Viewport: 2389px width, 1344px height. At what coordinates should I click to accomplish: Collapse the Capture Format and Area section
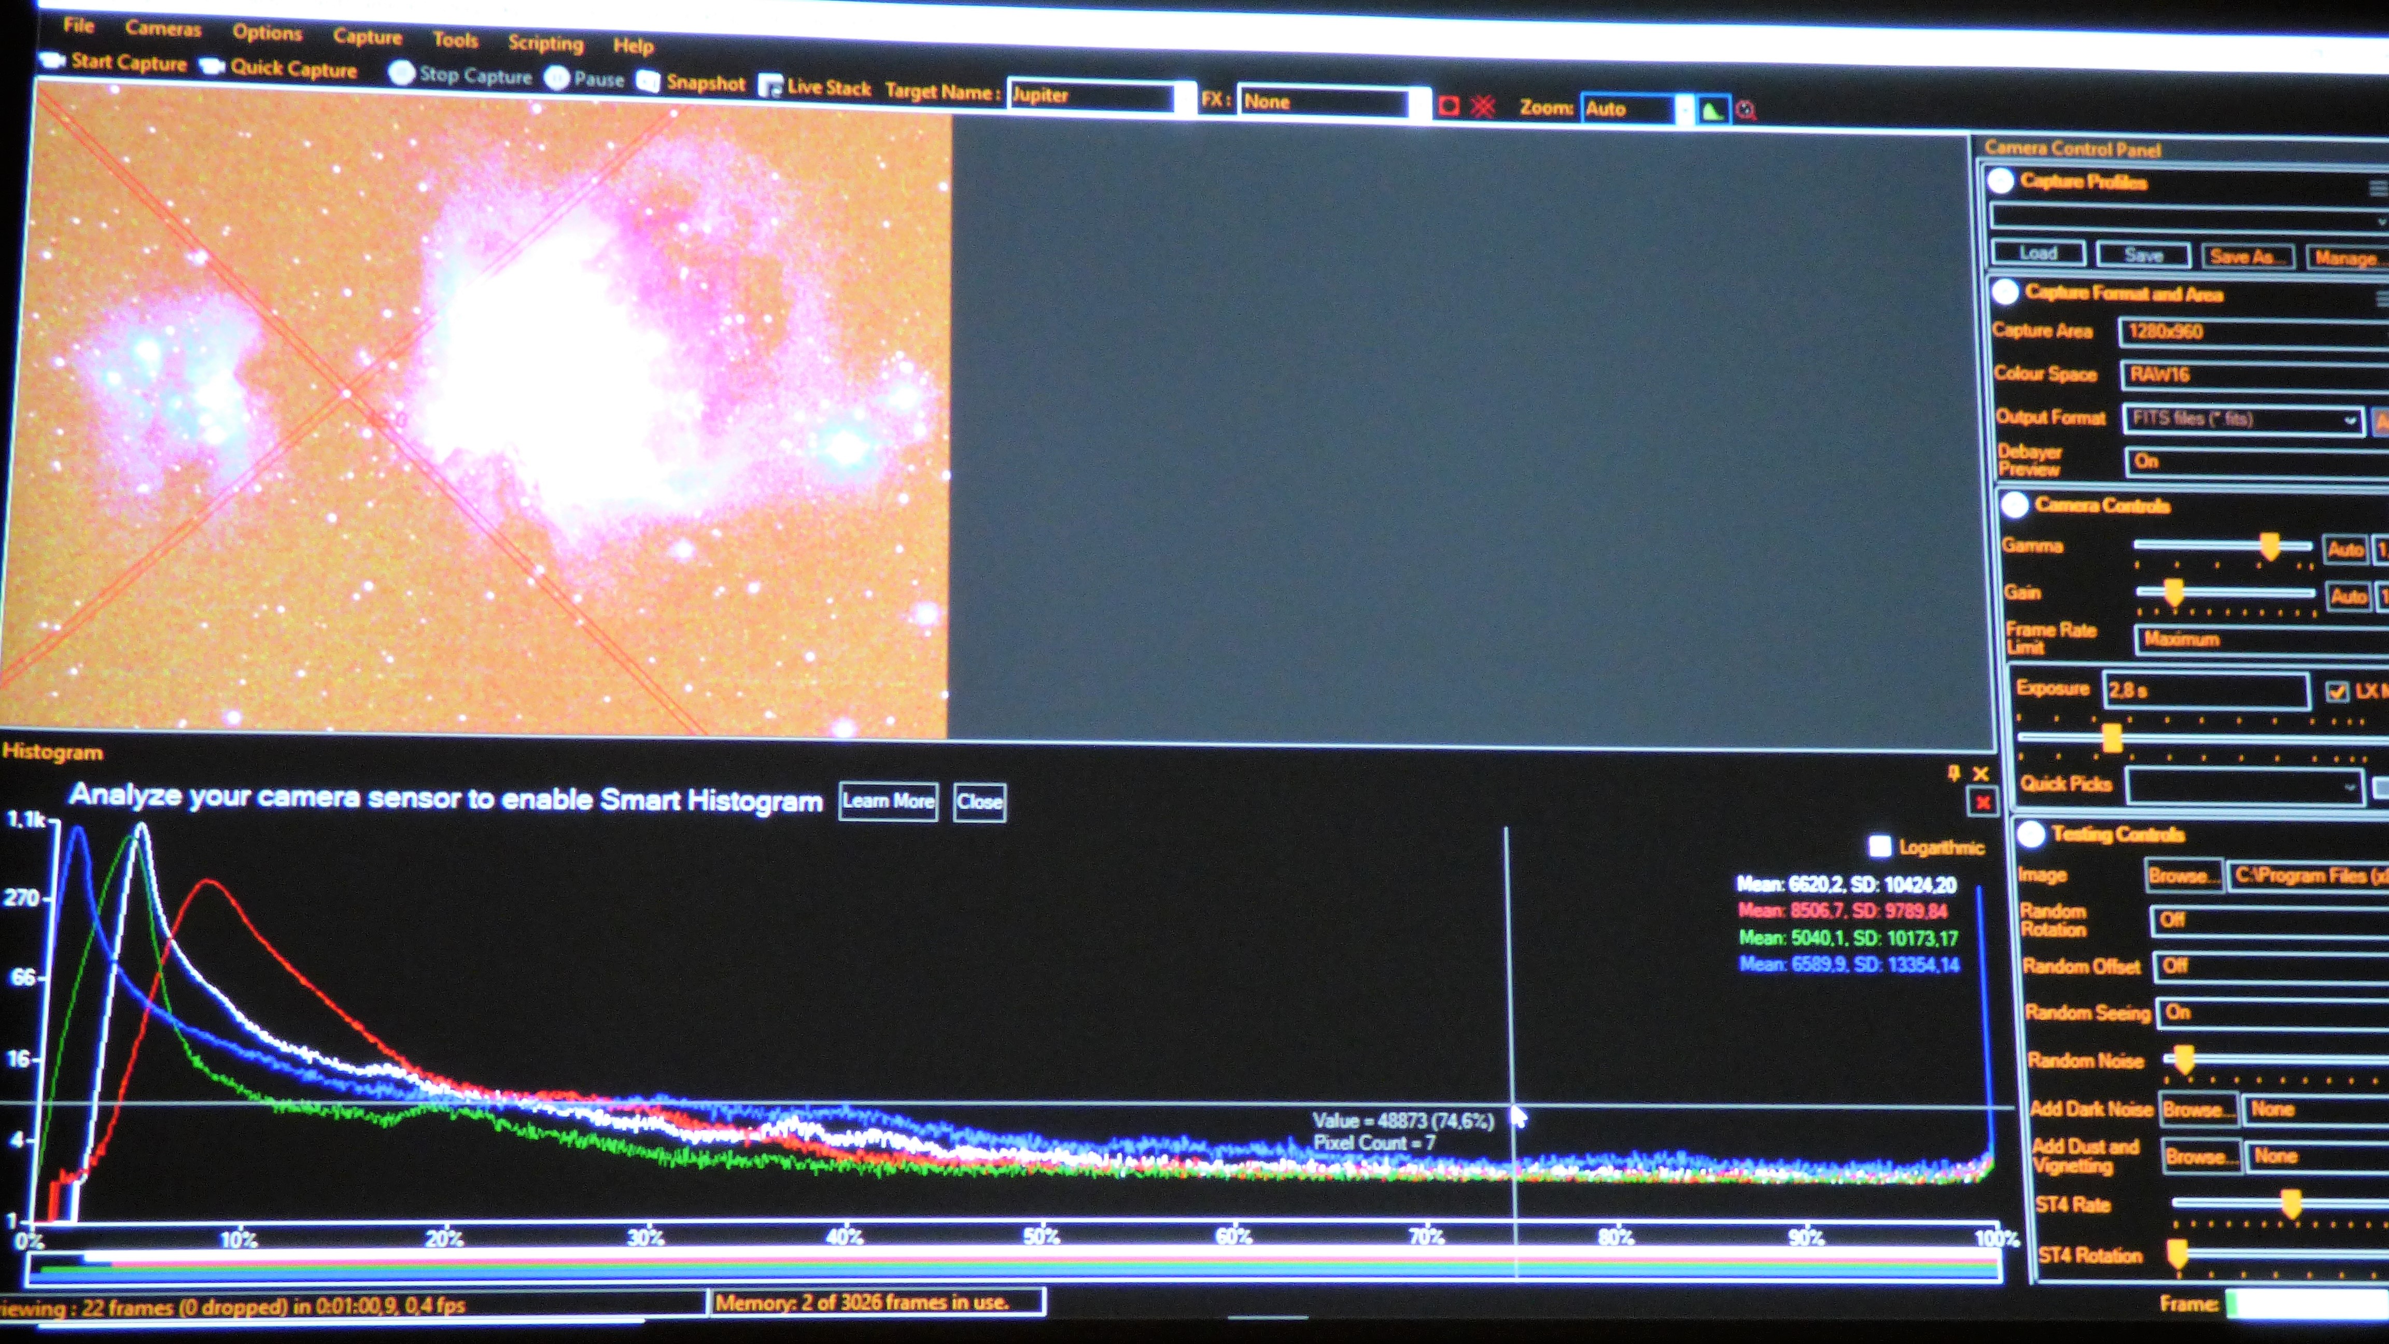[x=2004, y=292]
